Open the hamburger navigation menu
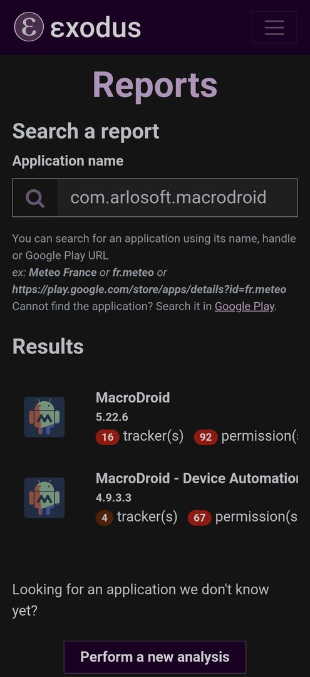The width and height of the screenshot is (310, 677). pyautogui.click(x=274, y=28)
